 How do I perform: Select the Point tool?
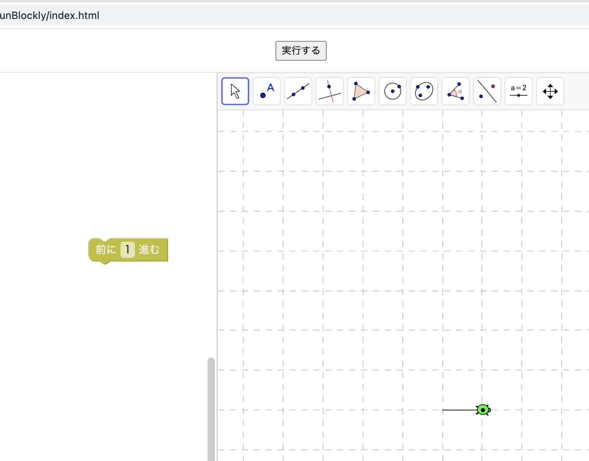tap(267, 91)
